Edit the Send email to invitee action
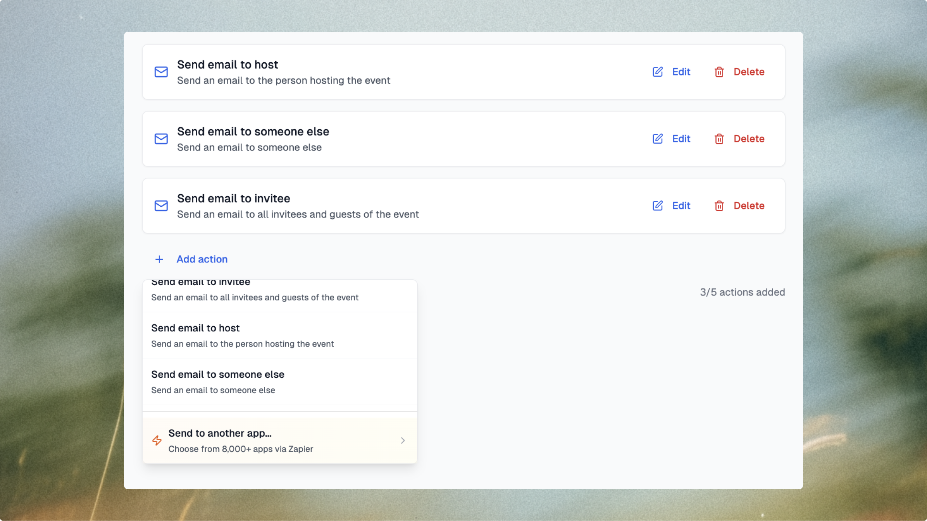This screenshot has height=521, width=927. point(681,206)
